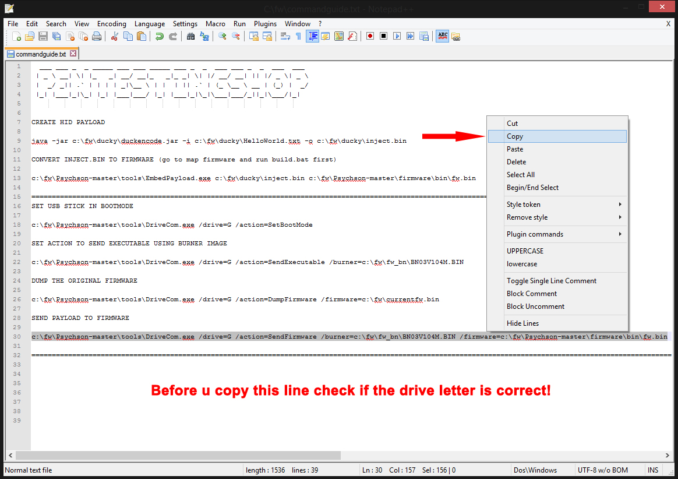Open the Settings menu
This screenshot has height=479, width=678.
point(185,24)
